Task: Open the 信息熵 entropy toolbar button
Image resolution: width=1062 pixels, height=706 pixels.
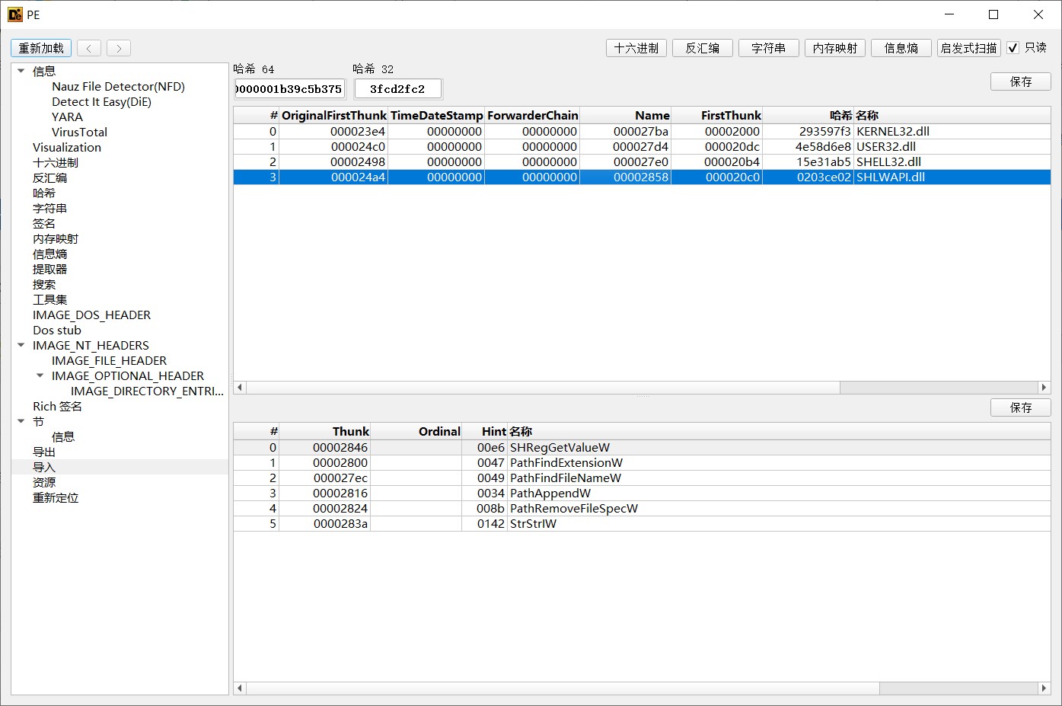Action: pos(901,48)
